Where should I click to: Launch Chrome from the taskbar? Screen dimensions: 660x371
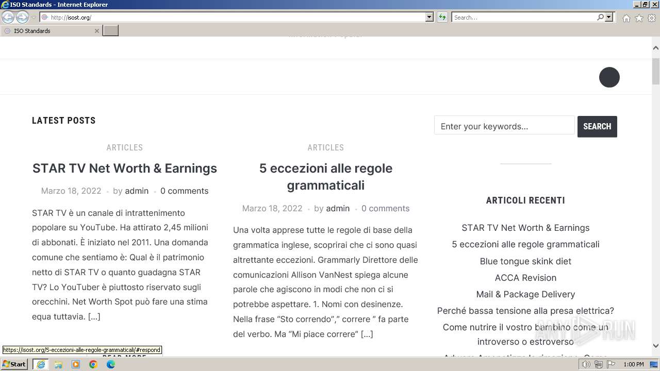click(93, 364)
